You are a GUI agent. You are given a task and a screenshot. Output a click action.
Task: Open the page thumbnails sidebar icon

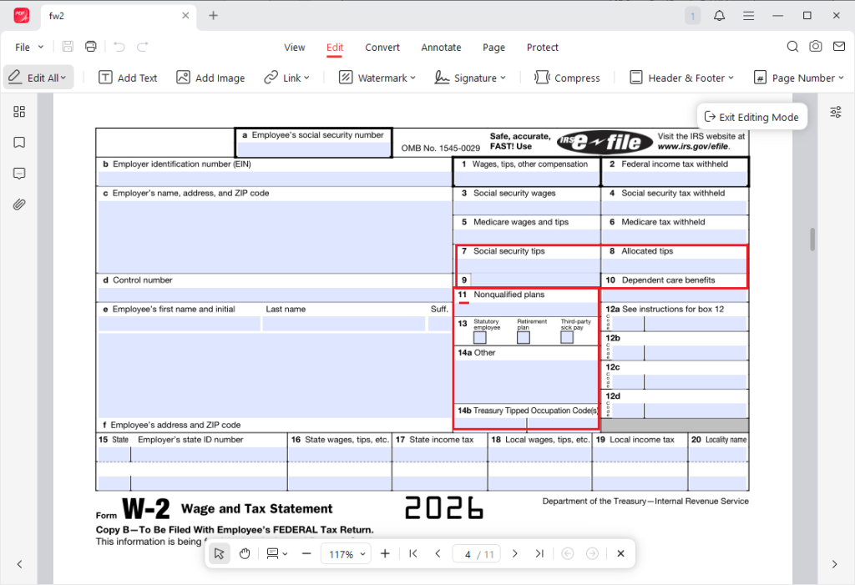point(19,112)
